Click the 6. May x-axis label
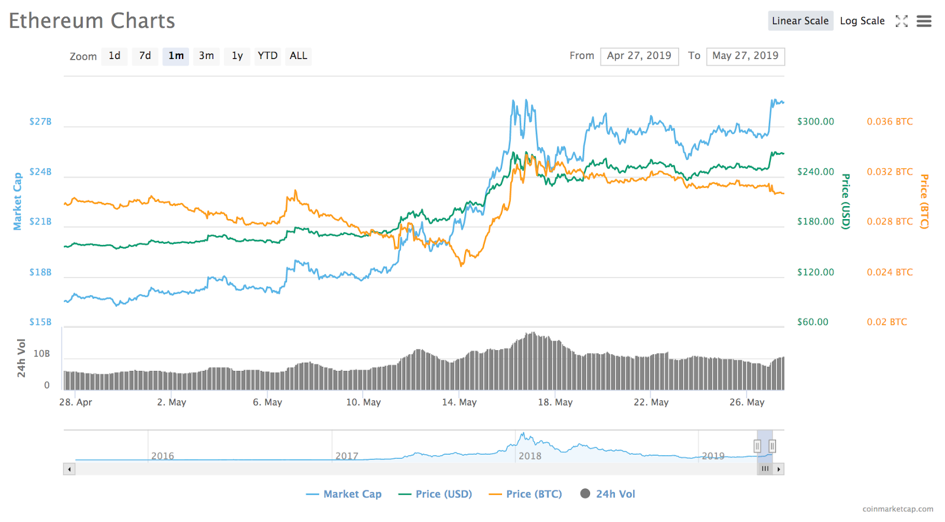This screenshot has width=945, height=522. 268,402
